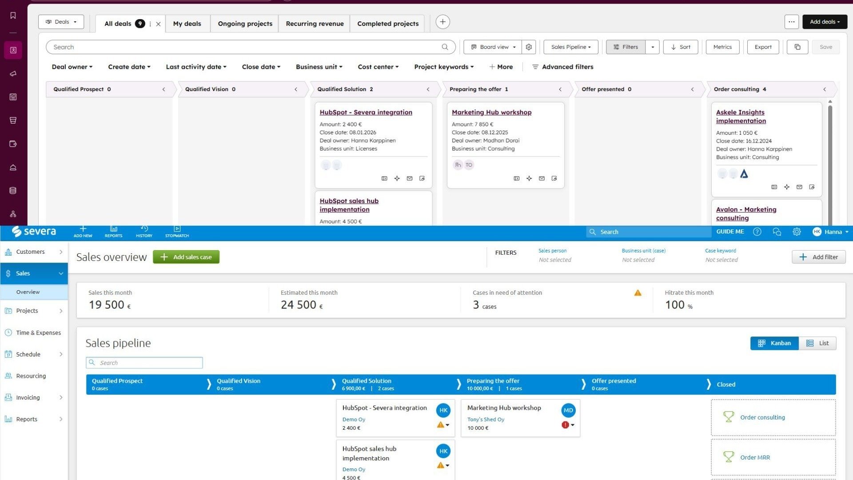Viewport: 853px width, 480px height.
Task: Open the Deal owner filter dropdown
Action: [72, 67]
